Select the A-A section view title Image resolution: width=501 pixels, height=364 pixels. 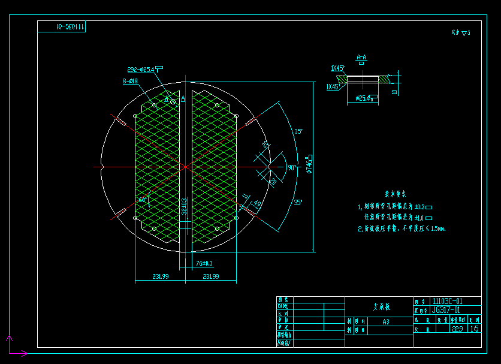(x=361, y=58)
